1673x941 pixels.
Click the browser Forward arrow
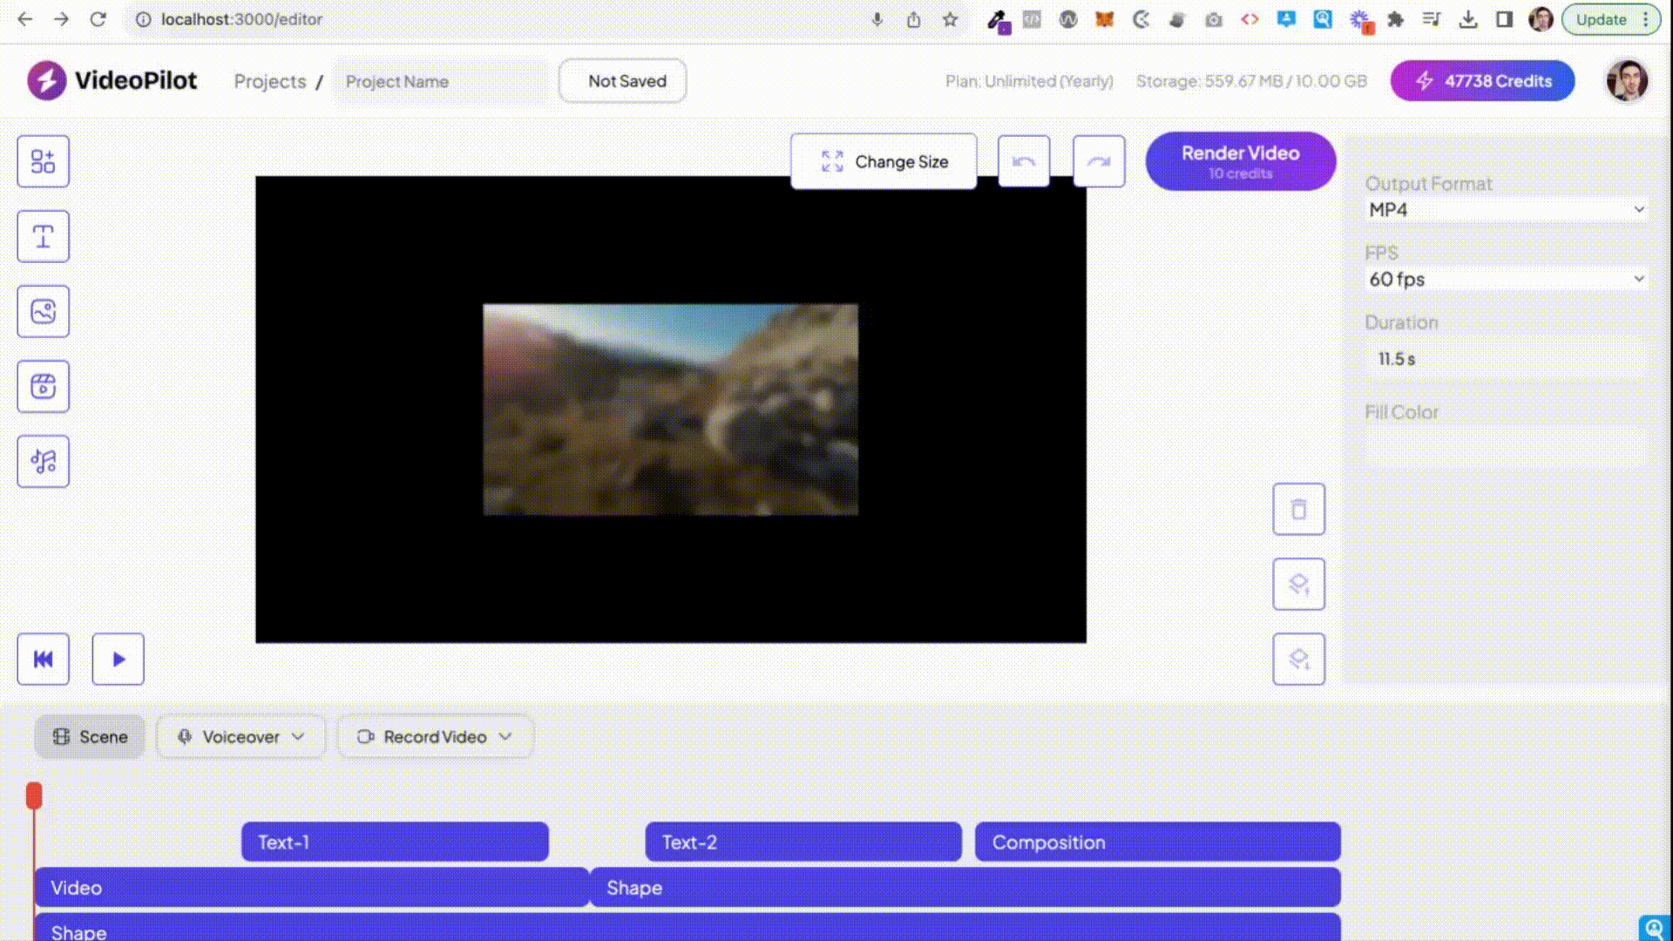coord(61,19)
